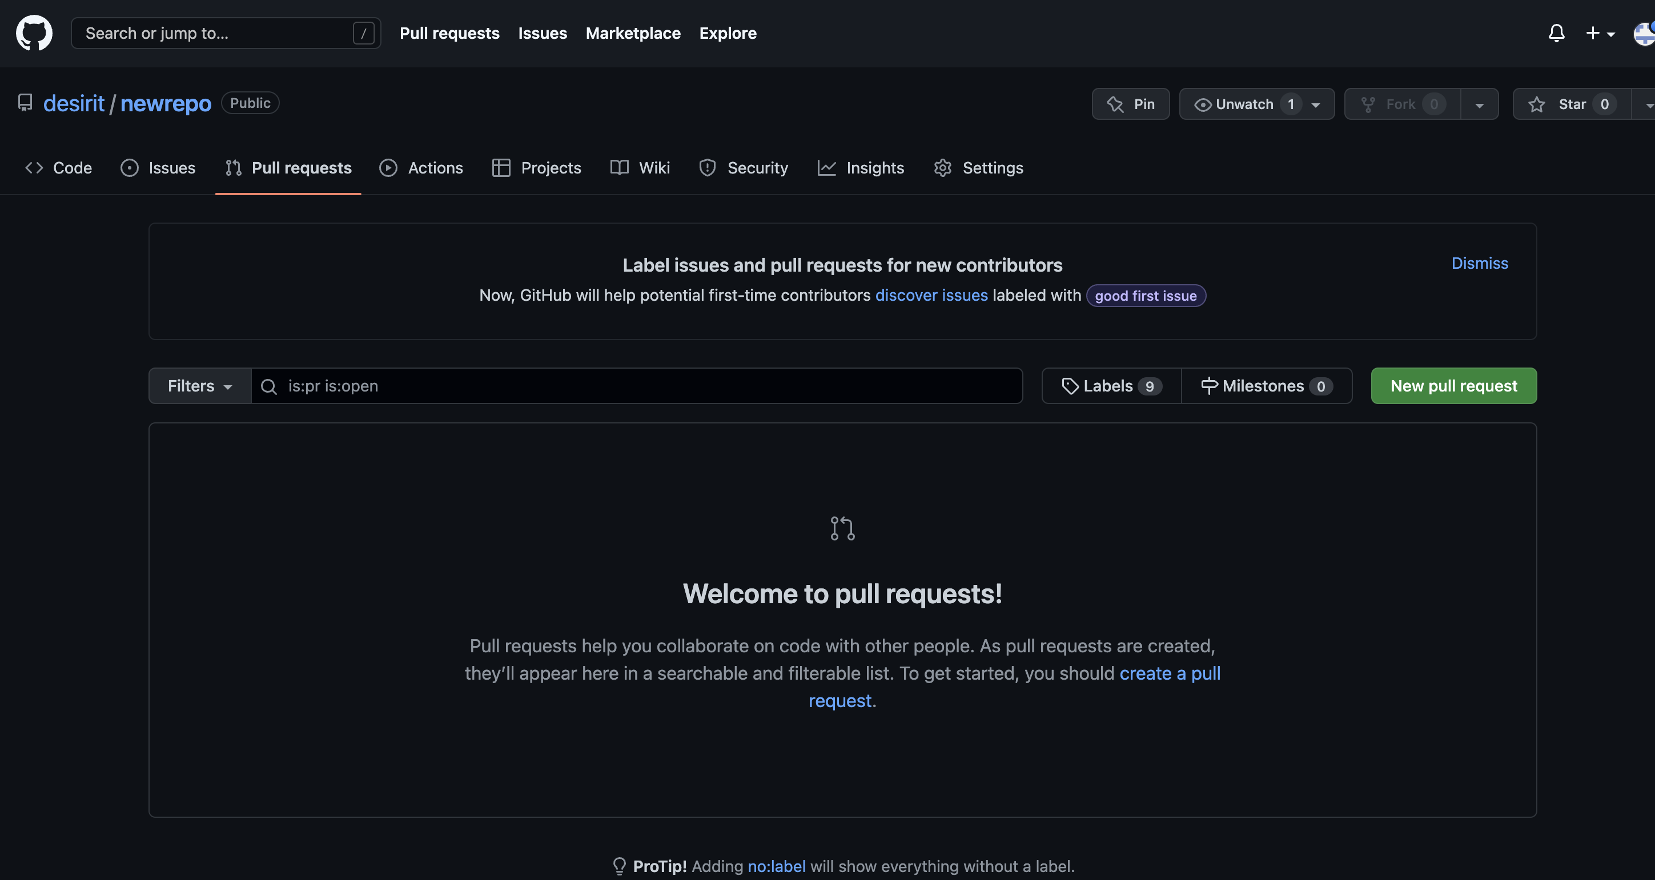Click the watchers count 1 badge
The height and width of the screenshot is (880, 1655).
[1290, 104]
